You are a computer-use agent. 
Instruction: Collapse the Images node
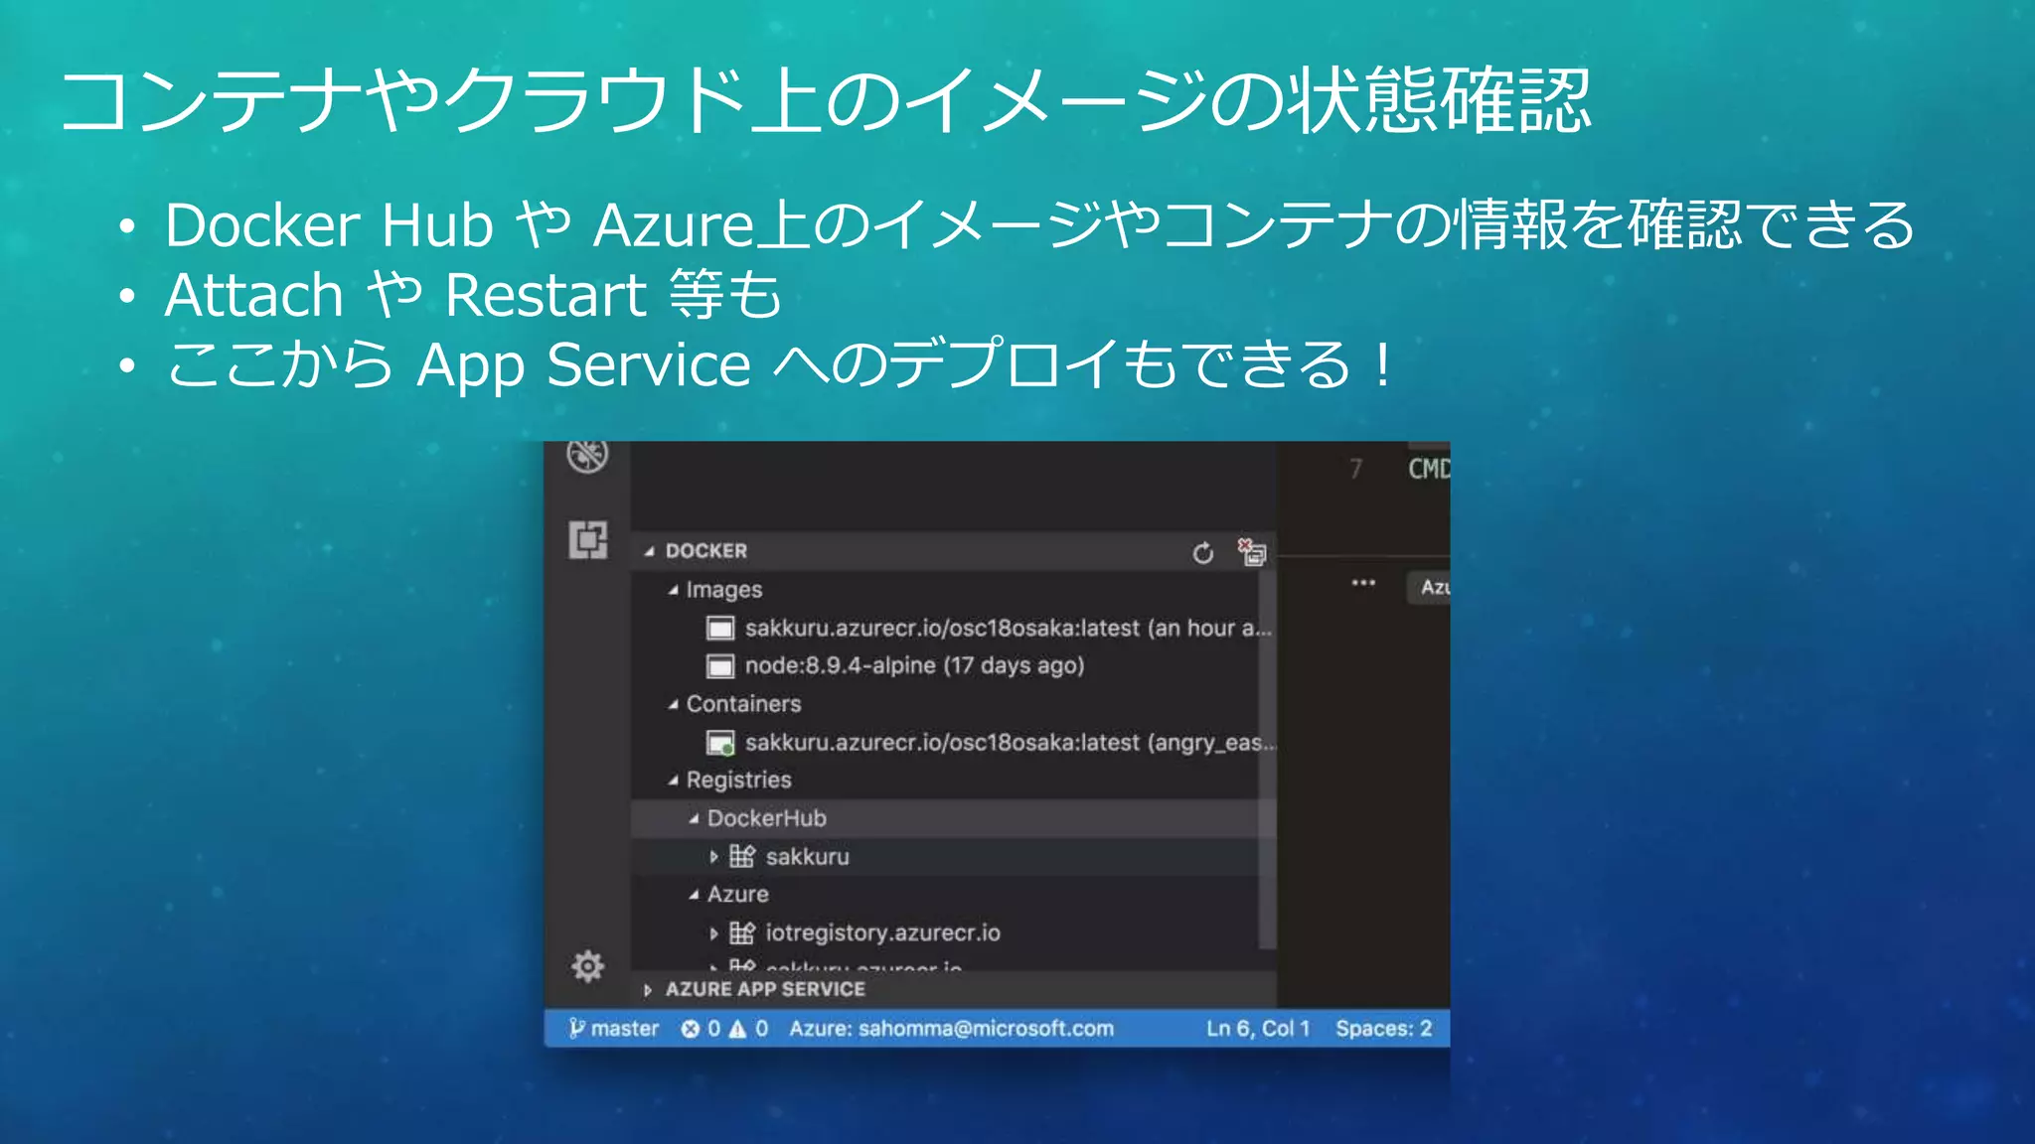(x=673, y=590)
